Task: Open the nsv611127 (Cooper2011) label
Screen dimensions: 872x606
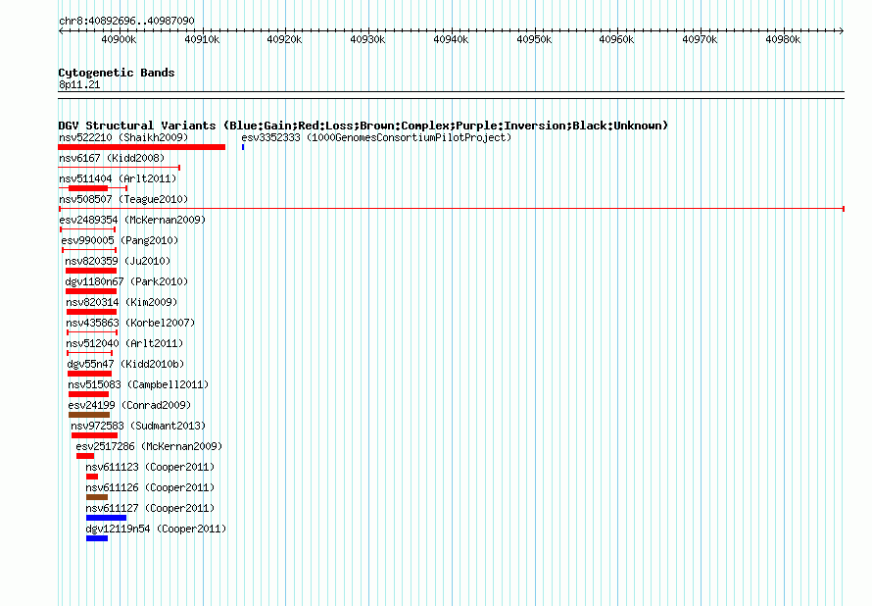Action: (x=150, y=508)
